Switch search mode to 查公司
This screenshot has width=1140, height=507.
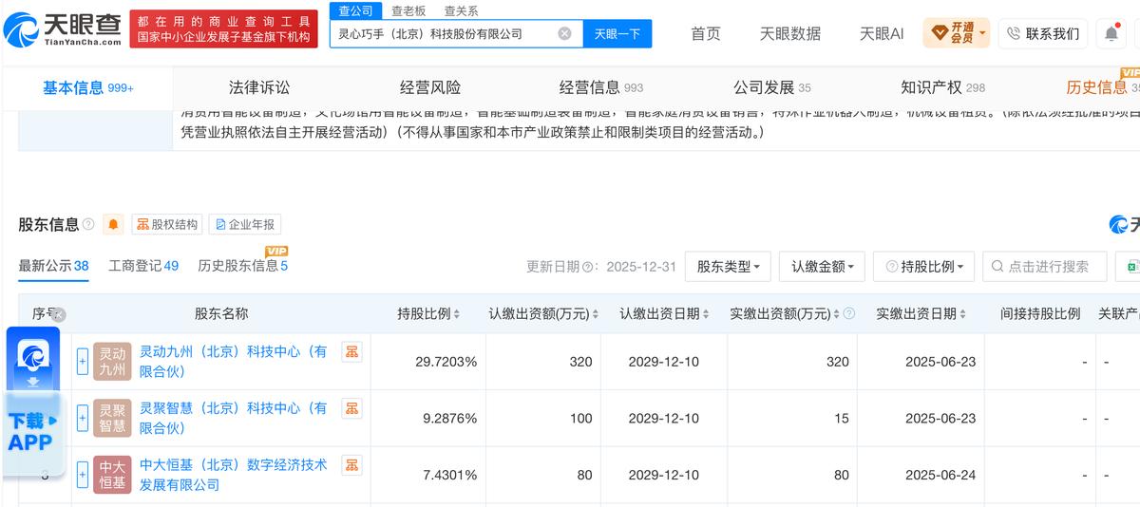click(x=356, y=10)
